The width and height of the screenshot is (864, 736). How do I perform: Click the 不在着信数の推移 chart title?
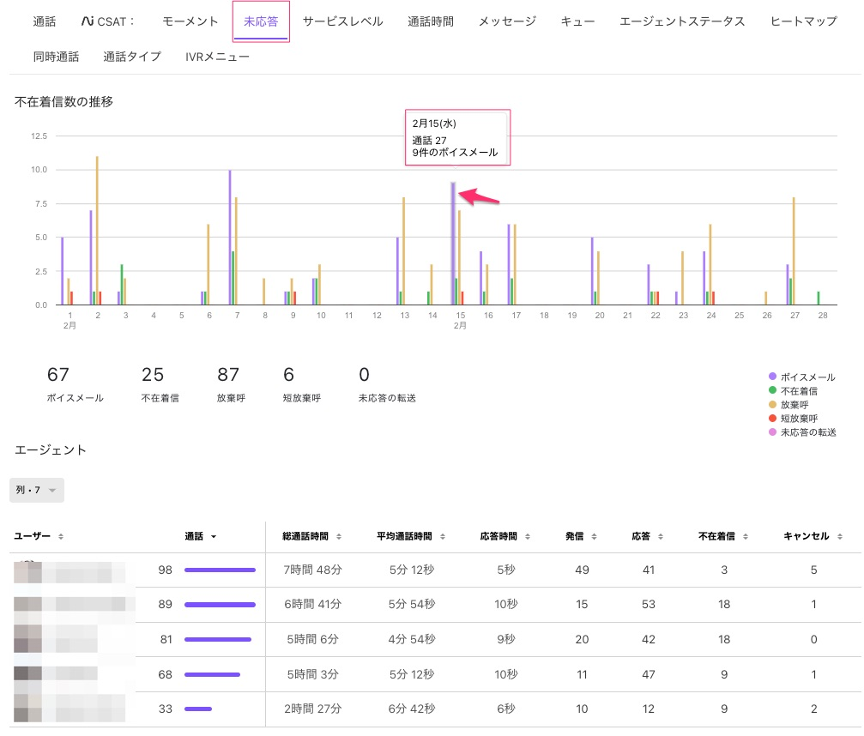click(x=63, y=102)
